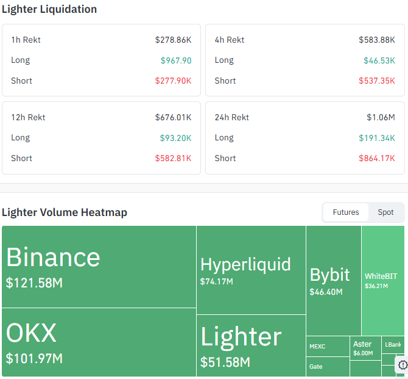Select the Hyperliquid heatmap tile
This screenshot has height=379, width=408.
coord(251,270)
